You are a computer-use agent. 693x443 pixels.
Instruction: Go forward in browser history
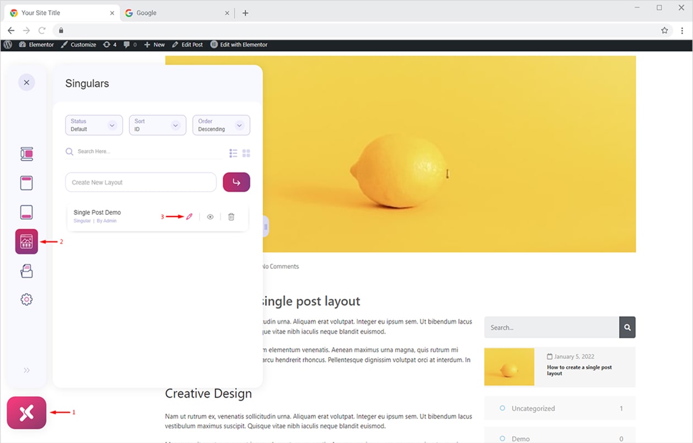26,30
